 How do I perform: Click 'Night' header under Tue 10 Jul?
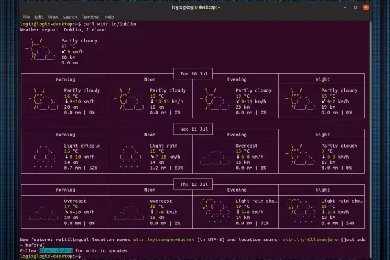point(322,79)
